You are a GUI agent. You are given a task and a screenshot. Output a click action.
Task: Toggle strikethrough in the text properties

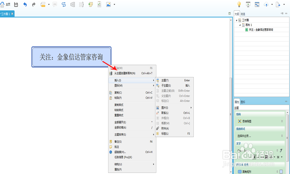coord(262,157)
